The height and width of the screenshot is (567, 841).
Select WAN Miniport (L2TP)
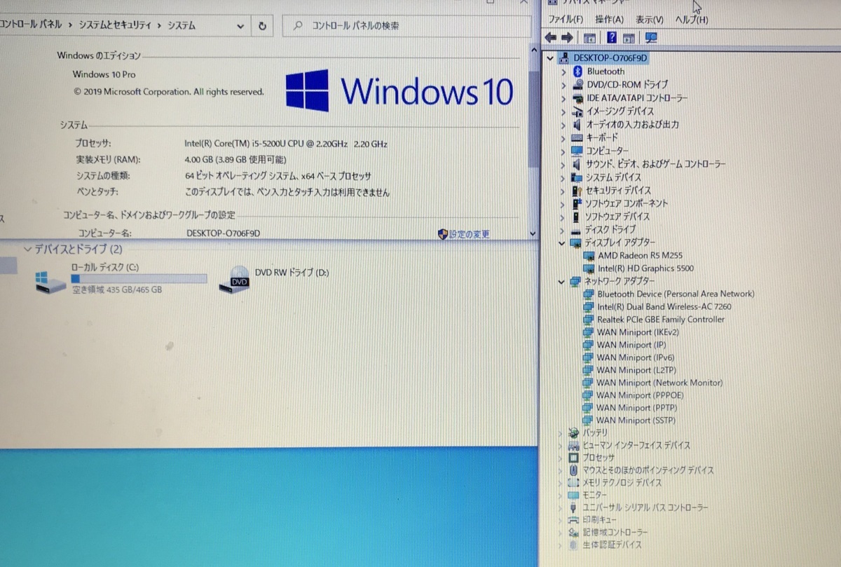pyautogui.click(x=636, y=370)
